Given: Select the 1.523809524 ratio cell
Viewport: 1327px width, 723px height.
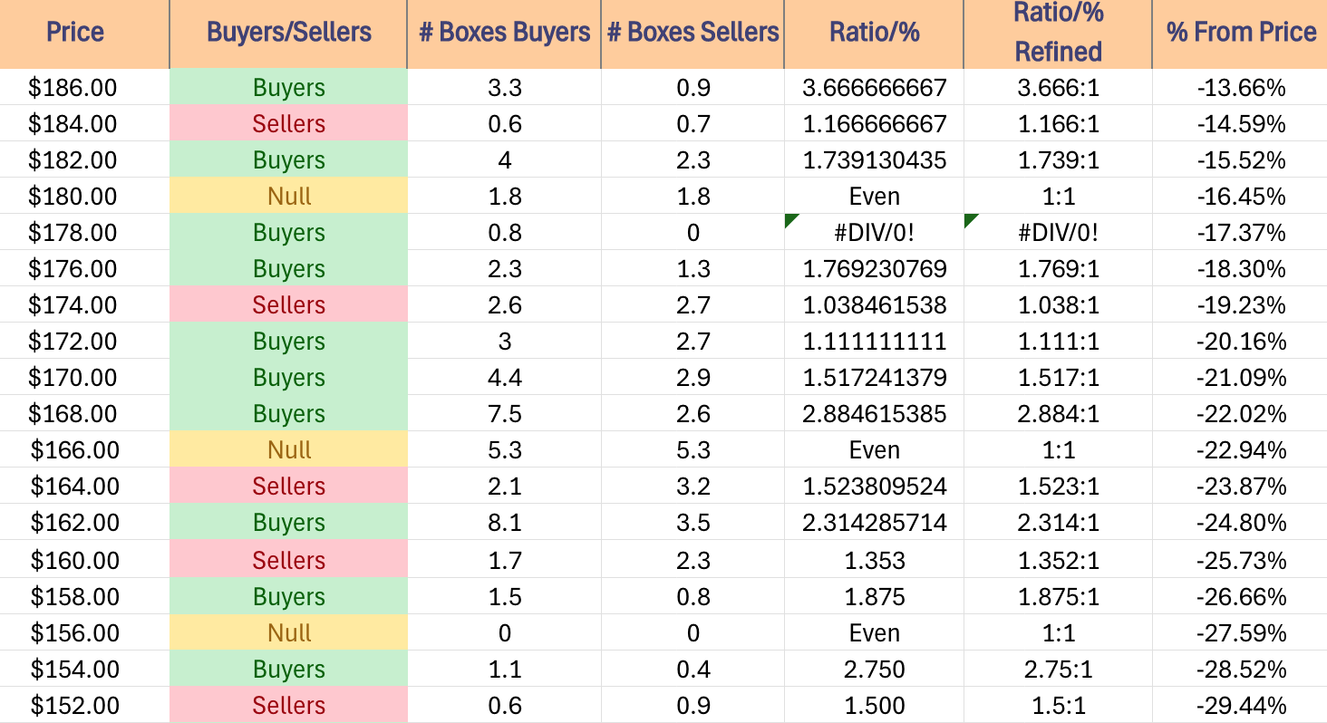Looking at the screenshot, I should pyautogui.click(x=874, y=487).
